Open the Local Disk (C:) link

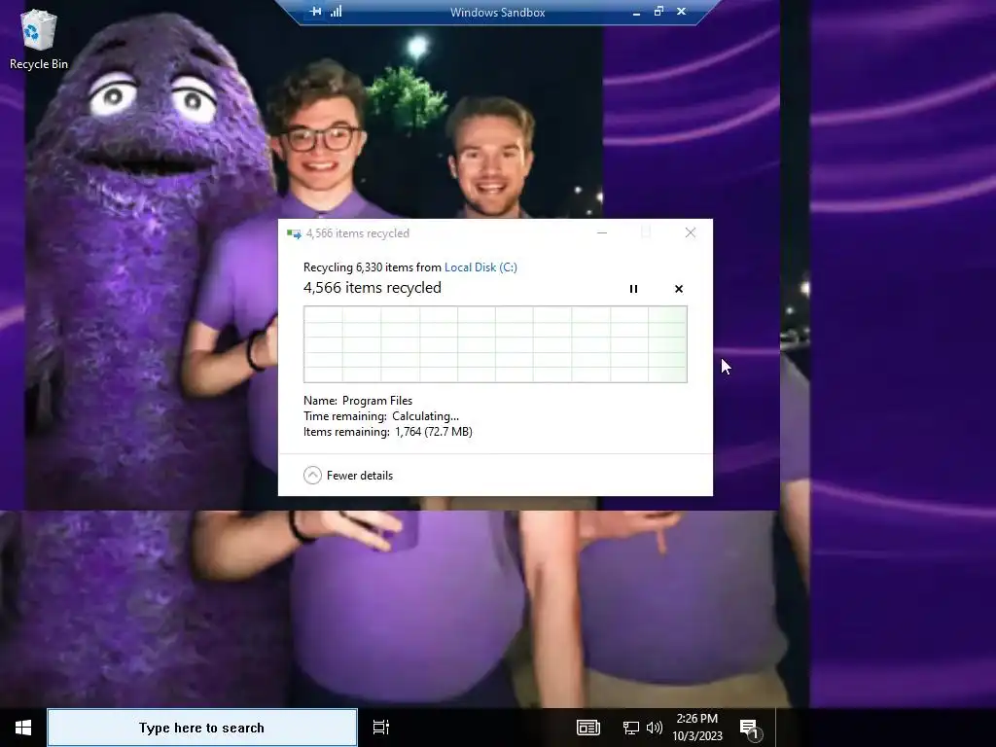(480, 267)
